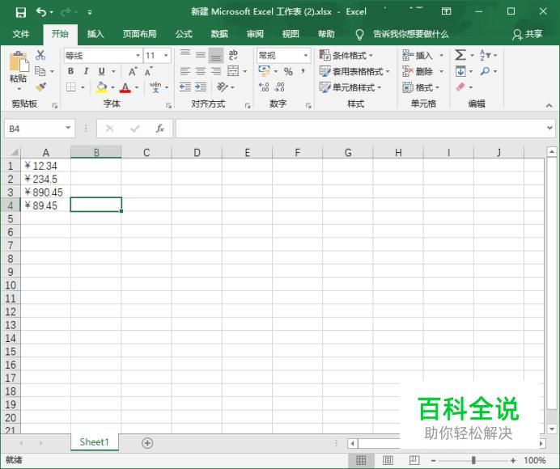The height and width of the screenshot is (469, 560).
Task: Click the AutoSum sigma icon
Action: tap(460, 55)
